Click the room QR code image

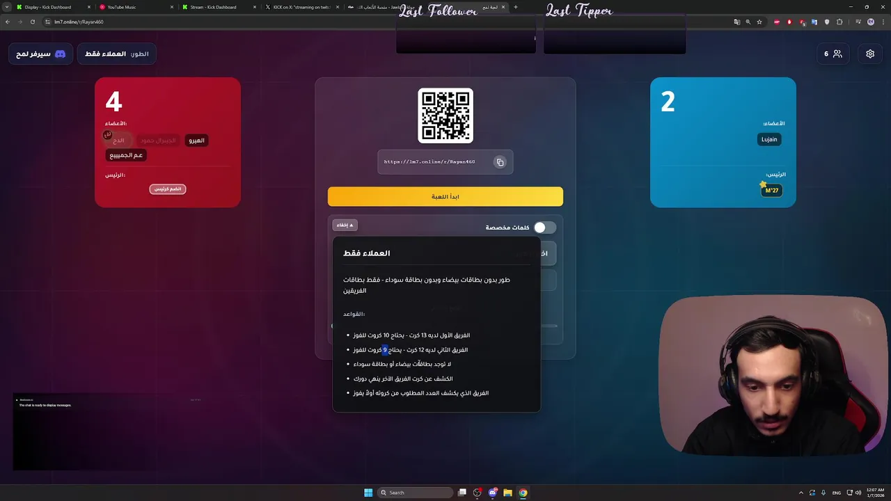(x=445, y=116)
